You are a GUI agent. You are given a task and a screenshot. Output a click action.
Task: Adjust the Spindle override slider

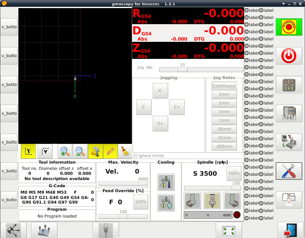coord(213,188)
